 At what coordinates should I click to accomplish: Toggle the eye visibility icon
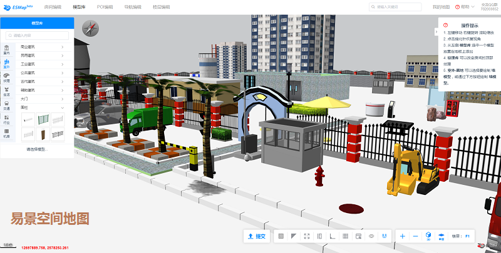371,236
